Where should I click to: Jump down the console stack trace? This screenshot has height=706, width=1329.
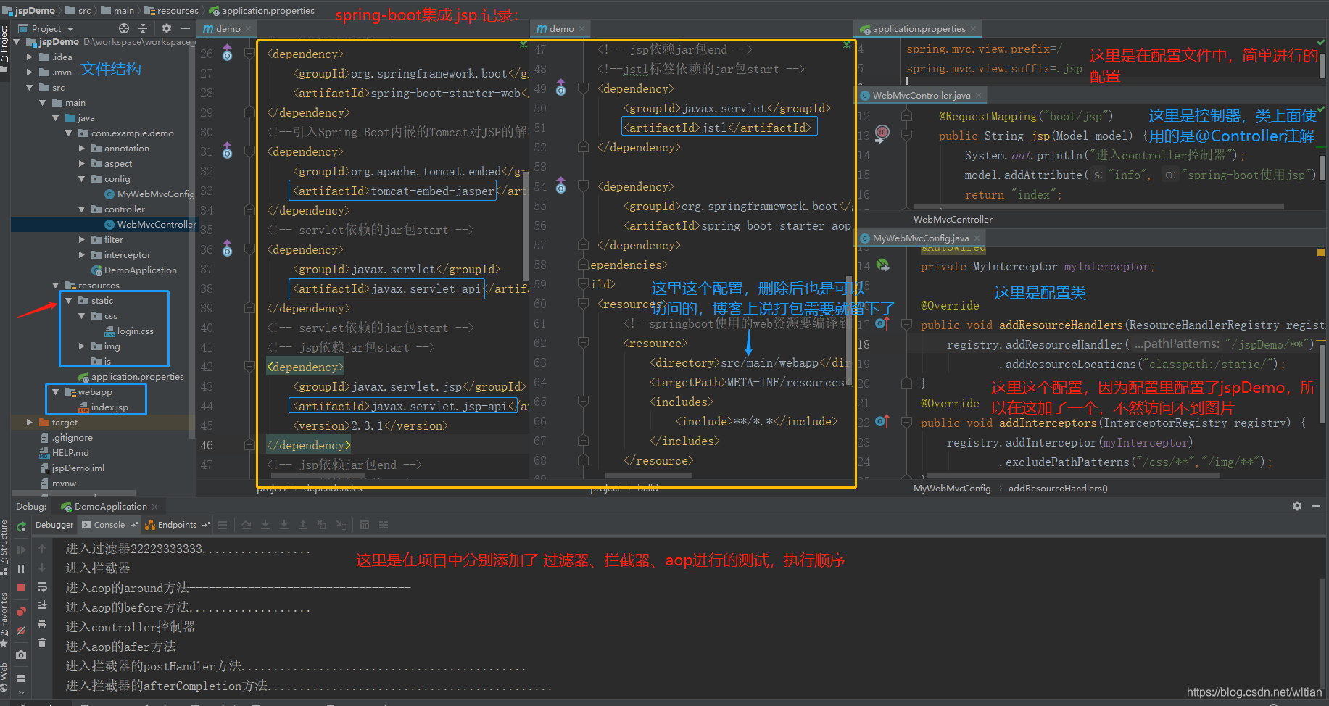click(42, 568)
